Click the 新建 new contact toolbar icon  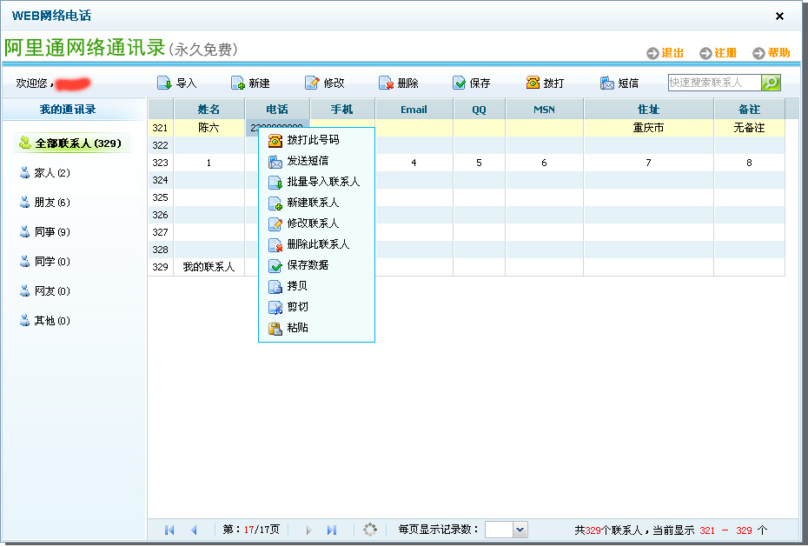click(x=237, y=83)
